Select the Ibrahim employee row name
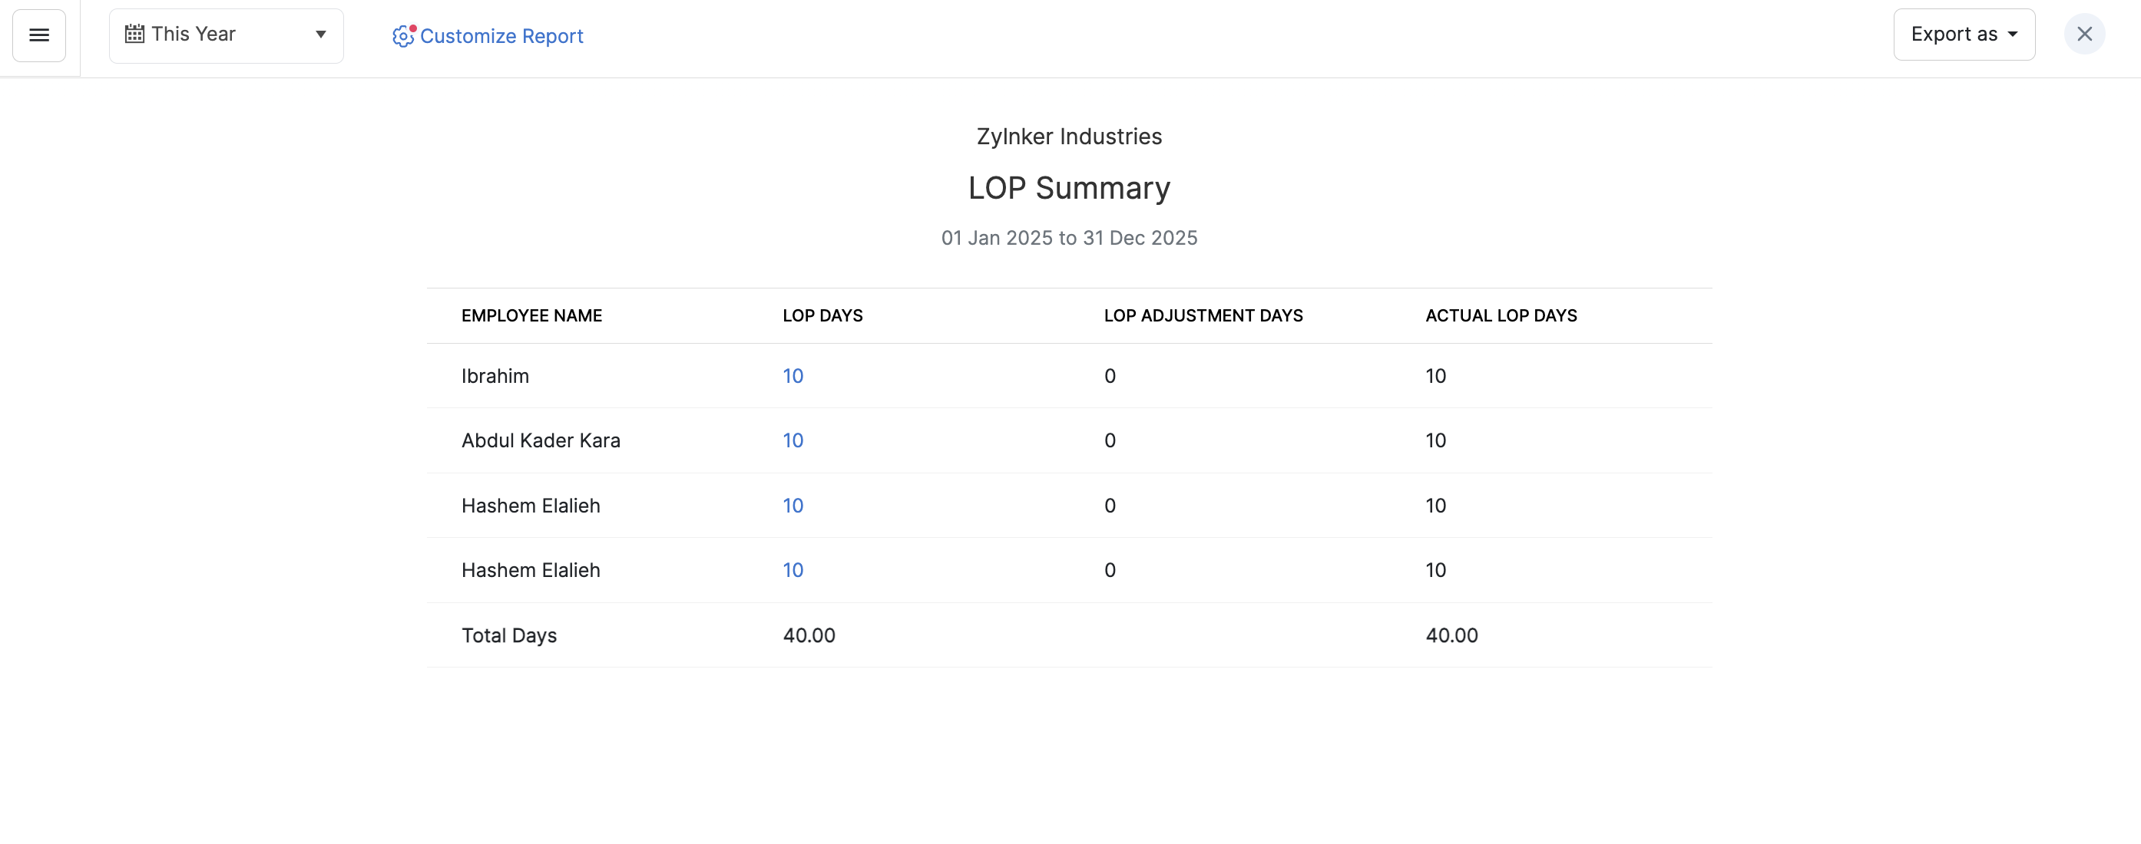The image size is (2141, 844). click(x=495, y=375)
